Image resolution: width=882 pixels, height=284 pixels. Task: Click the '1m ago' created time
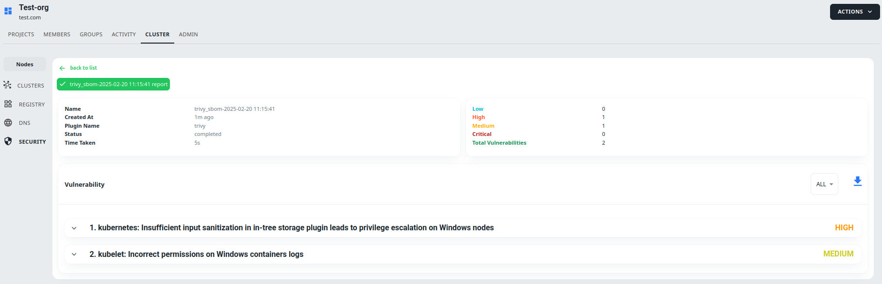204,117
